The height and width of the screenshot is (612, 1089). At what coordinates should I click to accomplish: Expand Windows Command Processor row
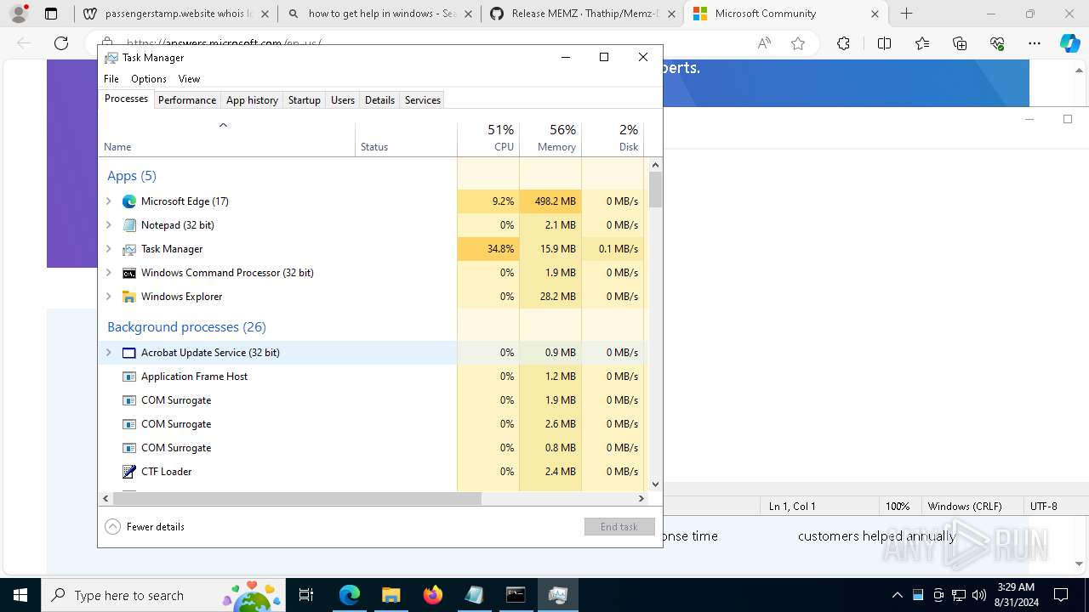(109, 273)
